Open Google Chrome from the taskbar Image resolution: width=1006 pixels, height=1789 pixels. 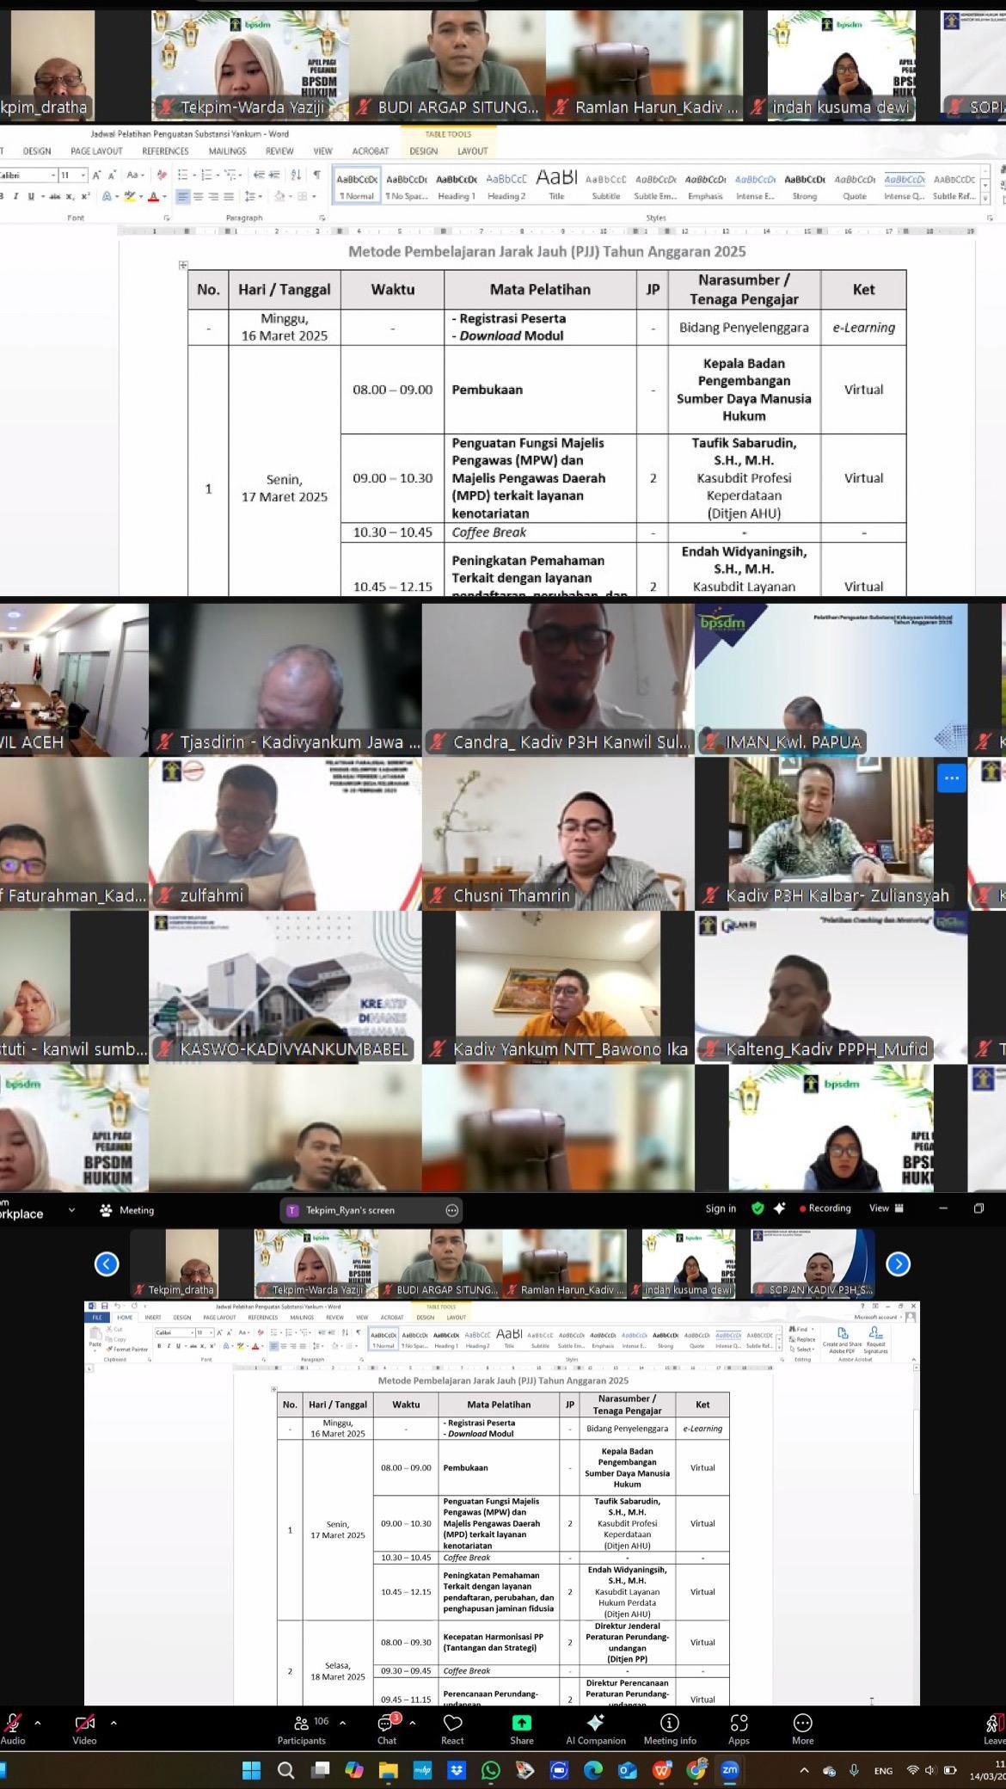(696, 1770)
